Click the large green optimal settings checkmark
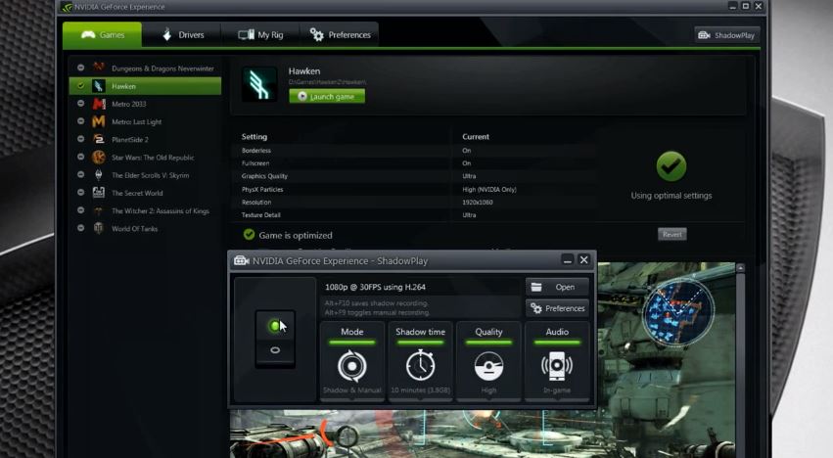833x458 pixels. click(671, 166)
